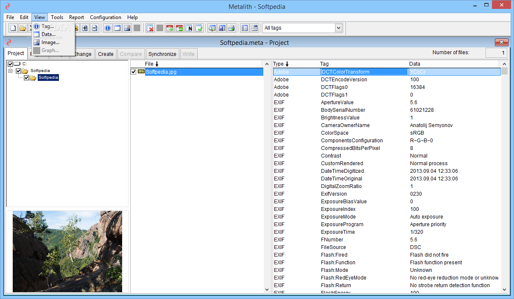Click the magnifier search toolbar icon
514x299 pixels.
point(212,28)
